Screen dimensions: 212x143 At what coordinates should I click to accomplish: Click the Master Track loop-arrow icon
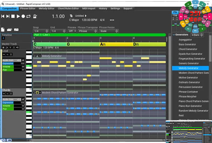(7, 47)
